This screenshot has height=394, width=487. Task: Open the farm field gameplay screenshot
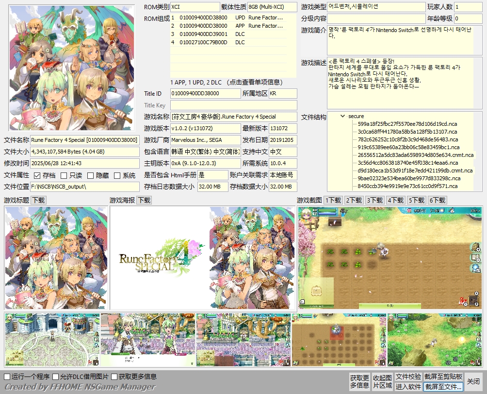click(390, 258)
